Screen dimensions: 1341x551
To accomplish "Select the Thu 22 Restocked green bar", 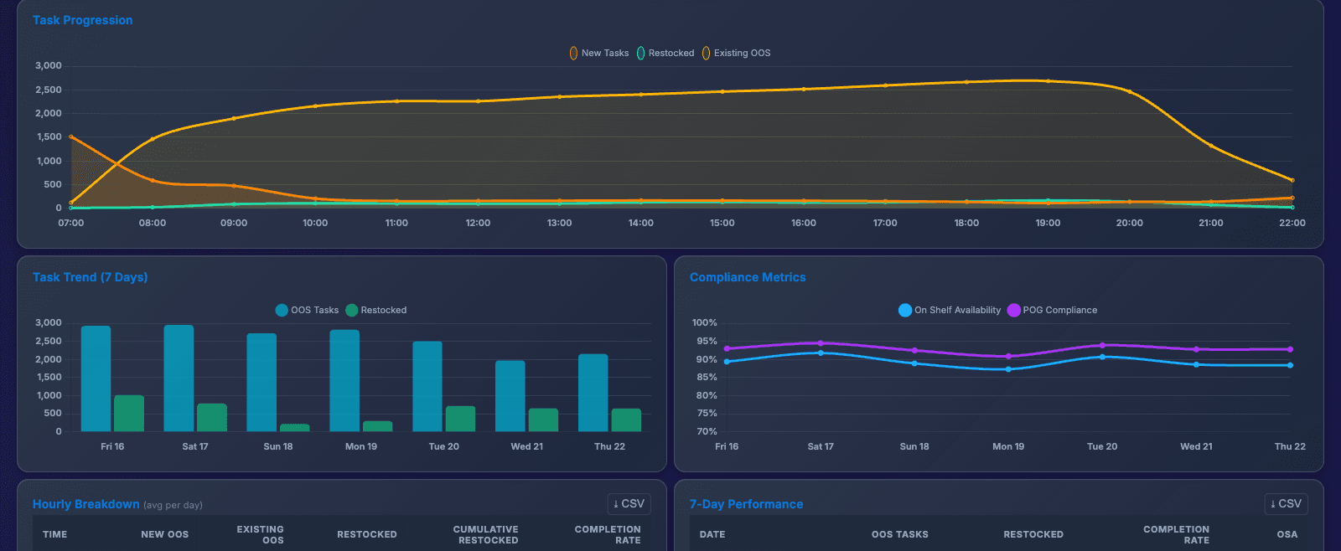I will [x=626, y=420].
